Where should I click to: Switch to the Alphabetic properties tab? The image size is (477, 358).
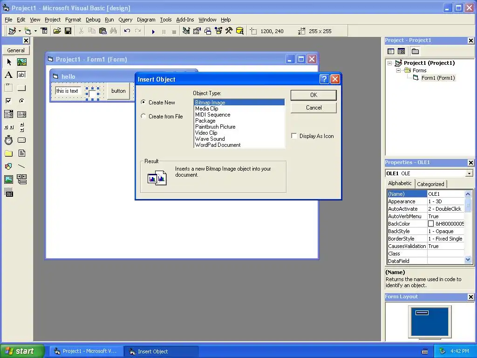[400, 183]
